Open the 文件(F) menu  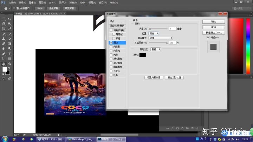pyautogui.click(x=12, y=2)
